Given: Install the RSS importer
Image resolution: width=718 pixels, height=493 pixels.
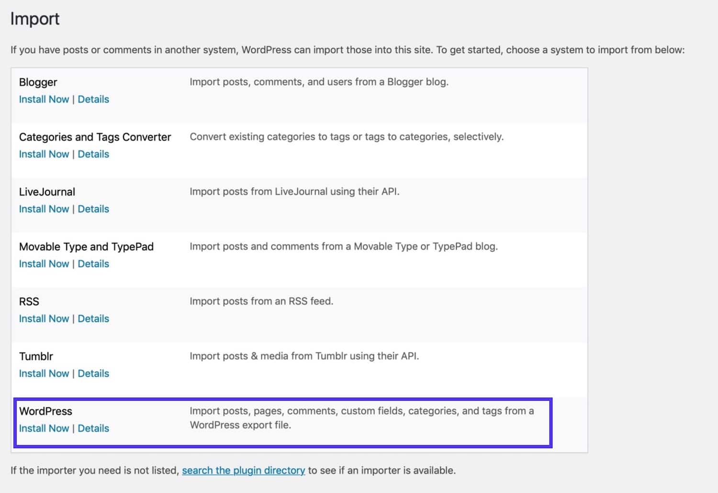Looking at the screenshot, I should [x=44, y=318].
